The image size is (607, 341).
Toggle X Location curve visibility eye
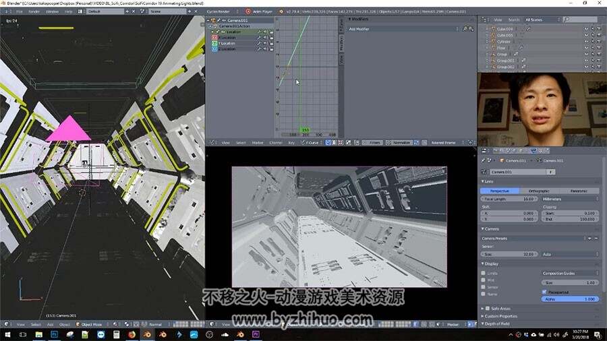[214, 38]
